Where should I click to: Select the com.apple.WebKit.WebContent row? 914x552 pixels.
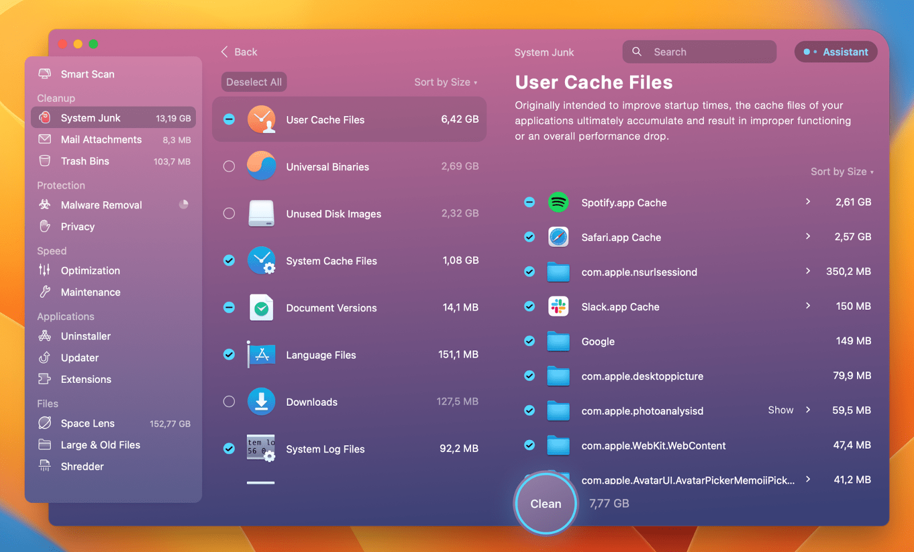point(697,445)
